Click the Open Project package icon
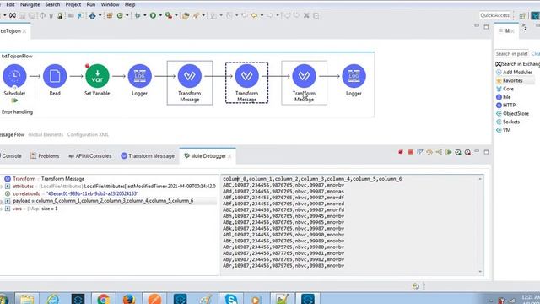 [186, 15]
